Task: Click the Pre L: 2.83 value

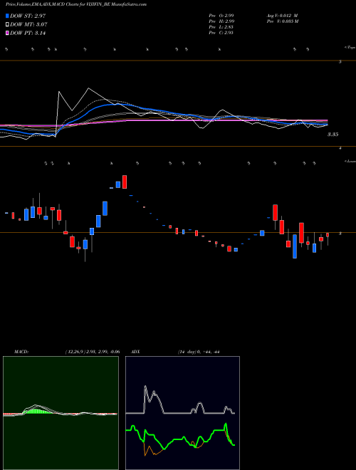Action: 221,27
